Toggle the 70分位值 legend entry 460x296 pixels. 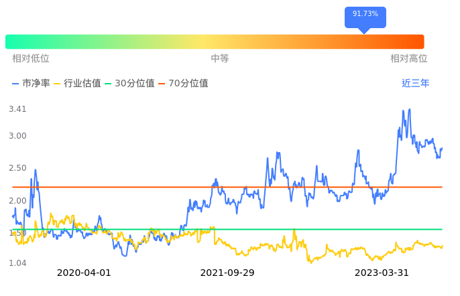[183, 84]
